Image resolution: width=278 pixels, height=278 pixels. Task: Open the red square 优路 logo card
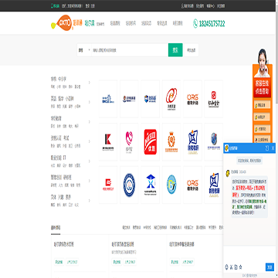[x=151, y=142]
